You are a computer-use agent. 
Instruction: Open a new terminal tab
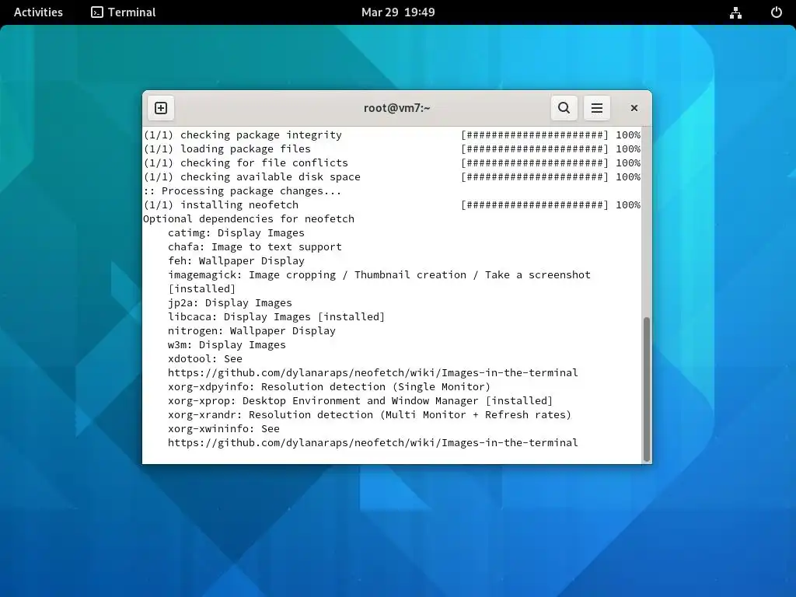[x=161, y=108]
